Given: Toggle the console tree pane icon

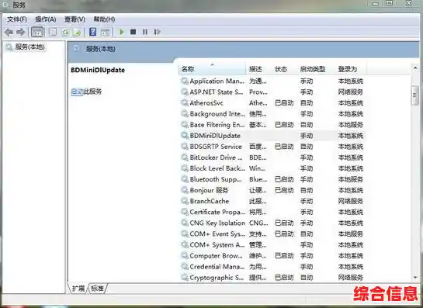Looking at the screenshot, I should [37, 32].
